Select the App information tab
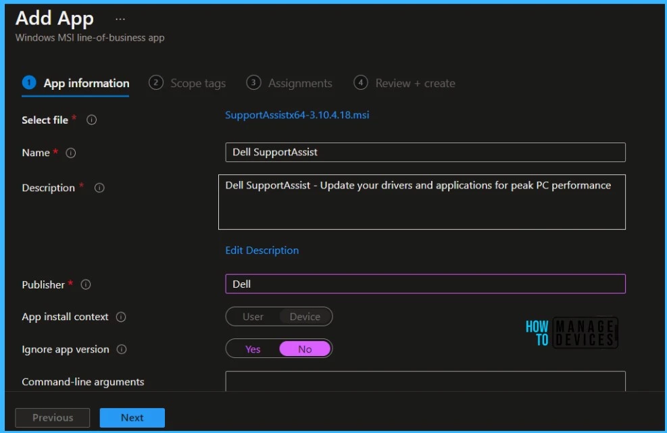 point(76,83)
